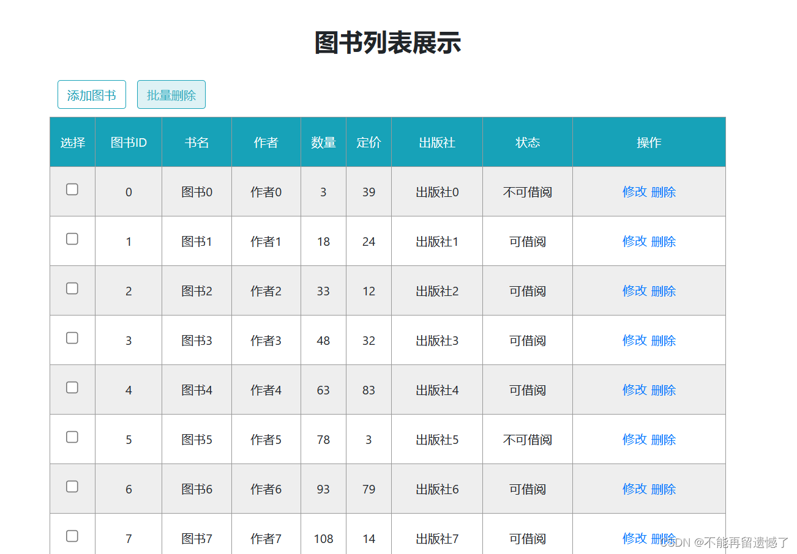Toggle the checkbox for 图书3
The width and height of the screenshot is (797, 554).
[x=72, y=338]
